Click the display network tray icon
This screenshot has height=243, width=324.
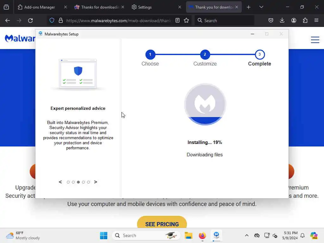tap(267, 235)
